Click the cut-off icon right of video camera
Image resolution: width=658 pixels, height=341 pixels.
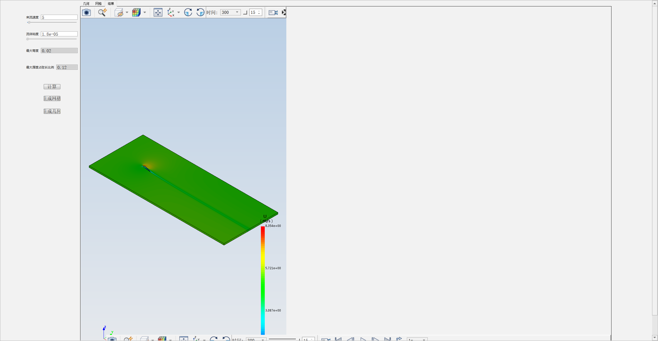[284, 12]
